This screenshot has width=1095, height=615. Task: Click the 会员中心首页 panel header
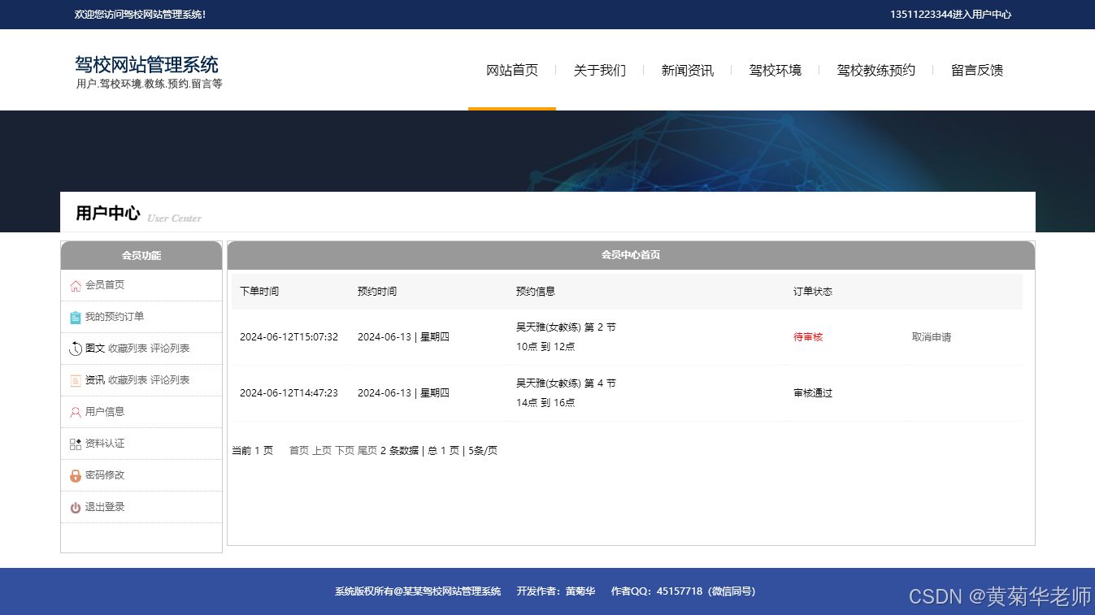631,255
